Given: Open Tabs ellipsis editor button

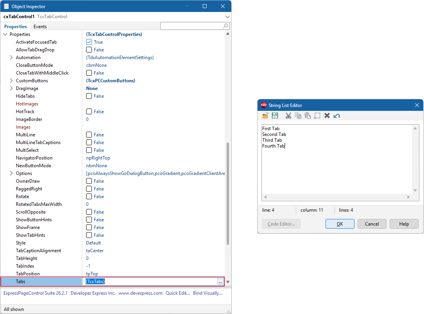Looking at the screenshot, I should click(x=220, y=282).
